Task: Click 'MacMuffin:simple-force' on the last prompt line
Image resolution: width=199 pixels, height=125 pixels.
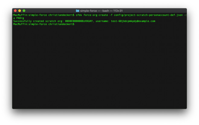Action: pyautogui.click(x=30, y=24)
